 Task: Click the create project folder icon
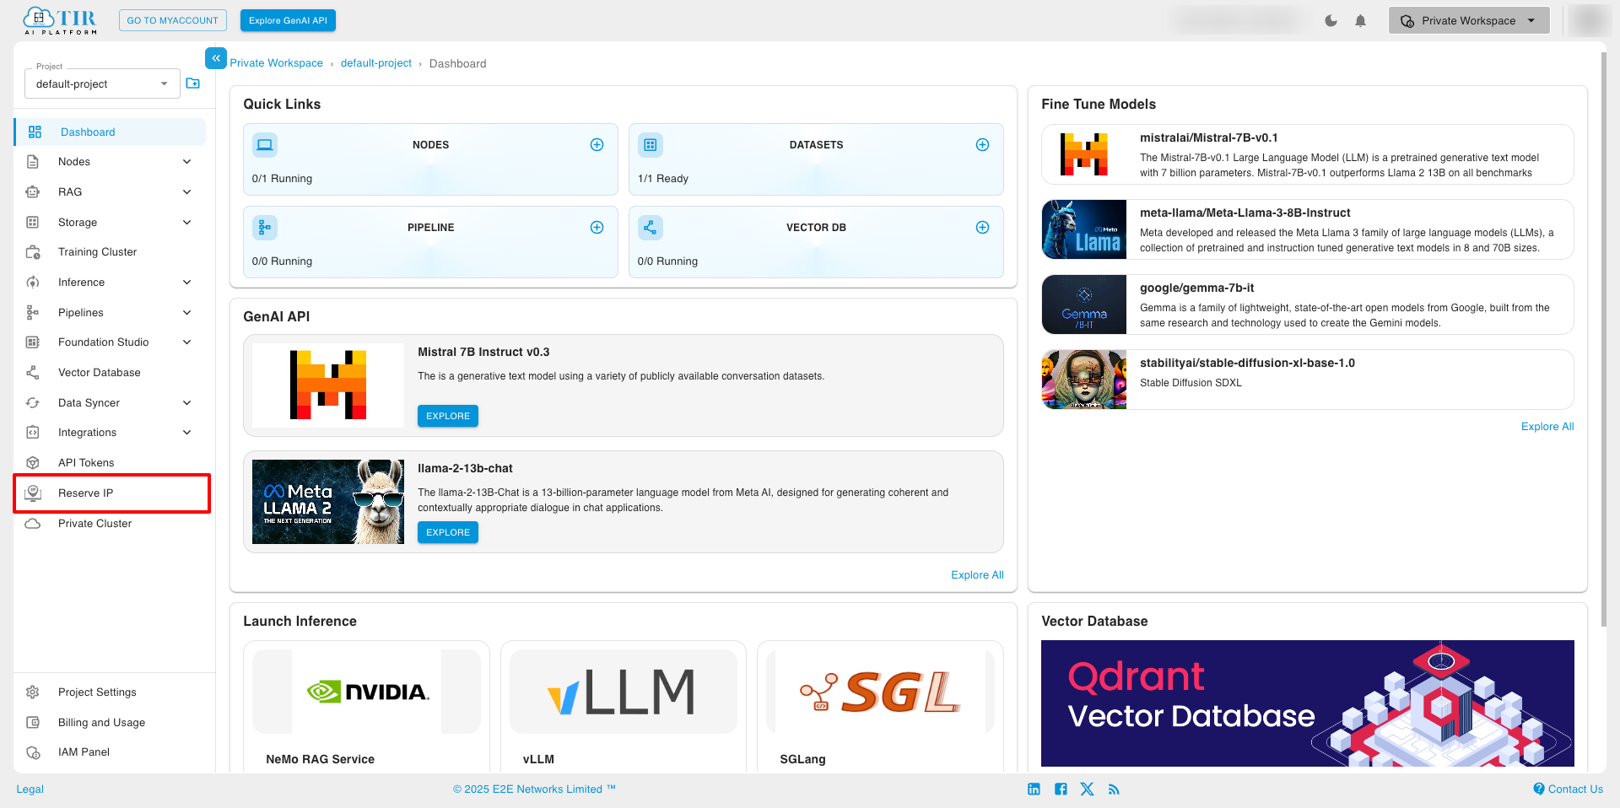[193, 83]
